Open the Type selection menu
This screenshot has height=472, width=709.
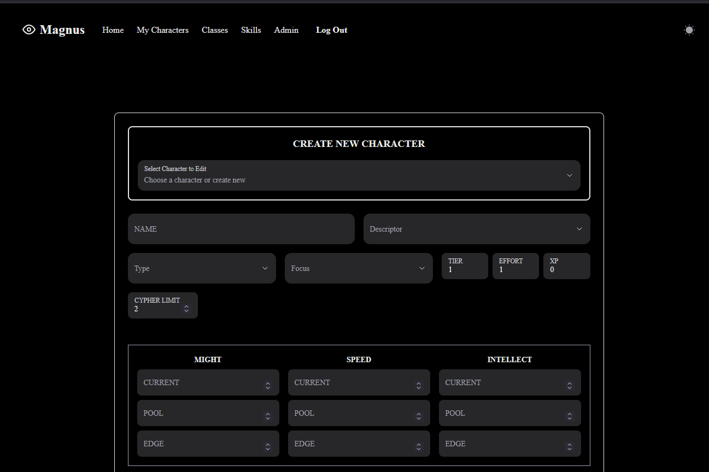click(202, 268)
